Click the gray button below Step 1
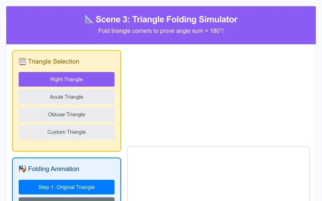322x201 pixels. coord(67,199)
